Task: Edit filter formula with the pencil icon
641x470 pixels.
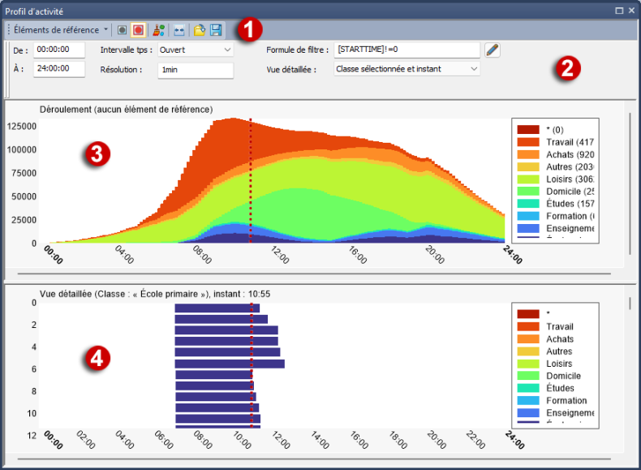Action: pyautogui.click(x=493, y=50)
